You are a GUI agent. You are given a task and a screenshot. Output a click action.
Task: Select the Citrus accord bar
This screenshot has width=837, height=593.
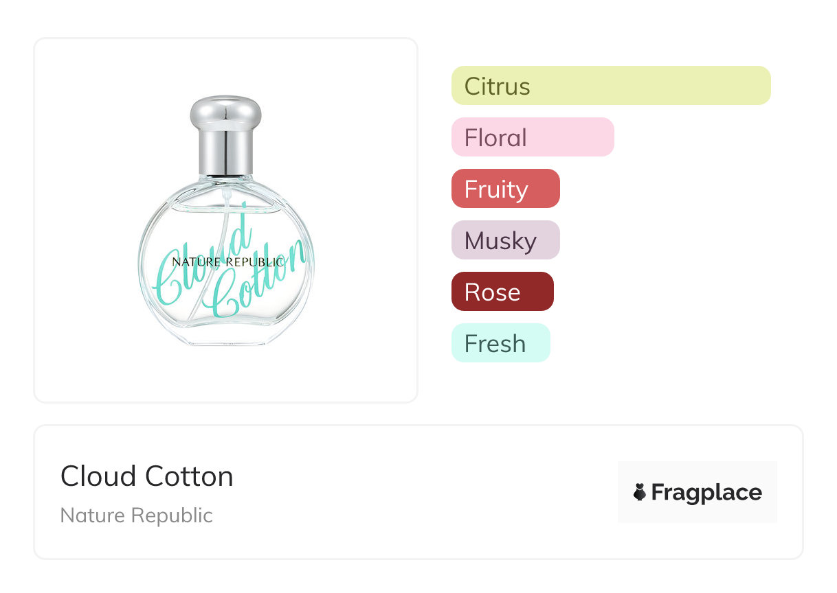610,86
